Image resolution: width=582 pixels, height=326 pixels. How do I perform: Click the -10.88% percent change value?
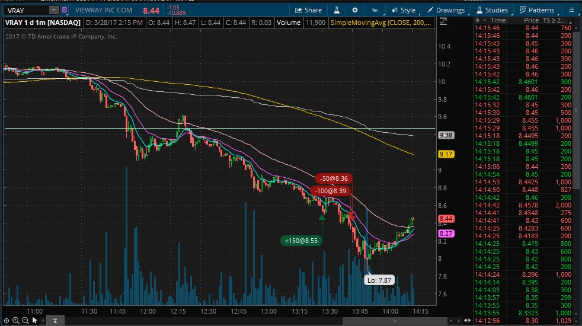(176, 13)
